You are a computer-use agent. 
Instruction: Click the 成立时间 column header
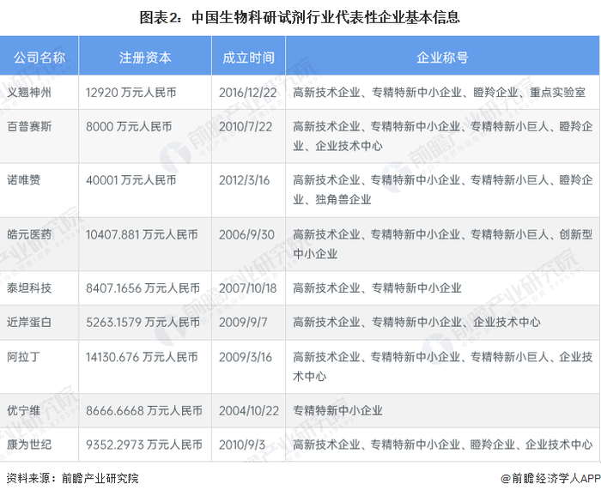click(248, 57)
